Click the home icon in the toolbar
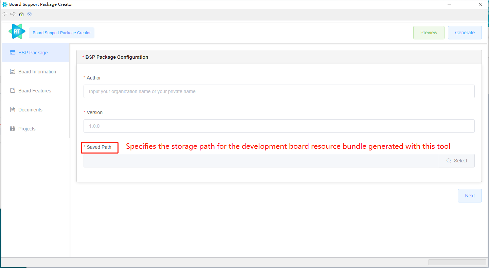Image resolution: width=489 pixels, height=268 pixels. point(21,14)
